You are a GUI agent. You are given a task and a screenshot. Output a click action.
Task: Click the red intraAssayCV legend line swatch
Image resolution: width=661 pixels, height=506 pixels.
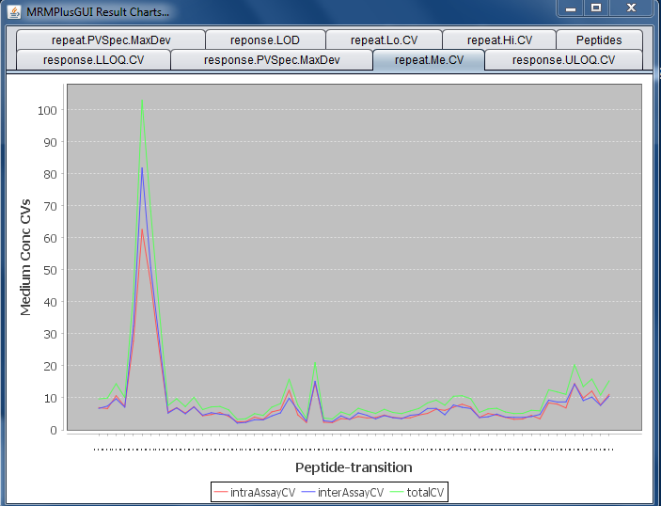tap(221, 493)
